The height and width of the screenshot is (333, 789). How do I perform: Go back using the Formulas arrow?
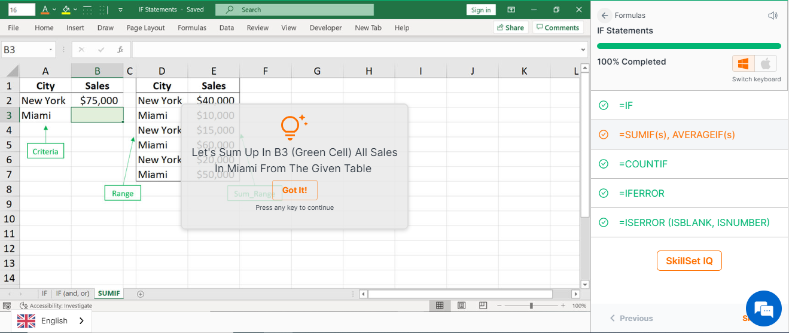[605, 16]
